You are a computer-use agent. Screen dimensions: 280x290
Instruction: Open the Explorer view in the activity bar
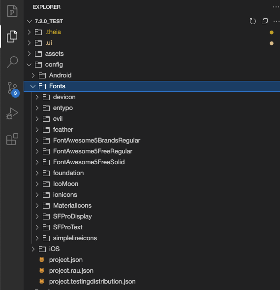[12, 36]
